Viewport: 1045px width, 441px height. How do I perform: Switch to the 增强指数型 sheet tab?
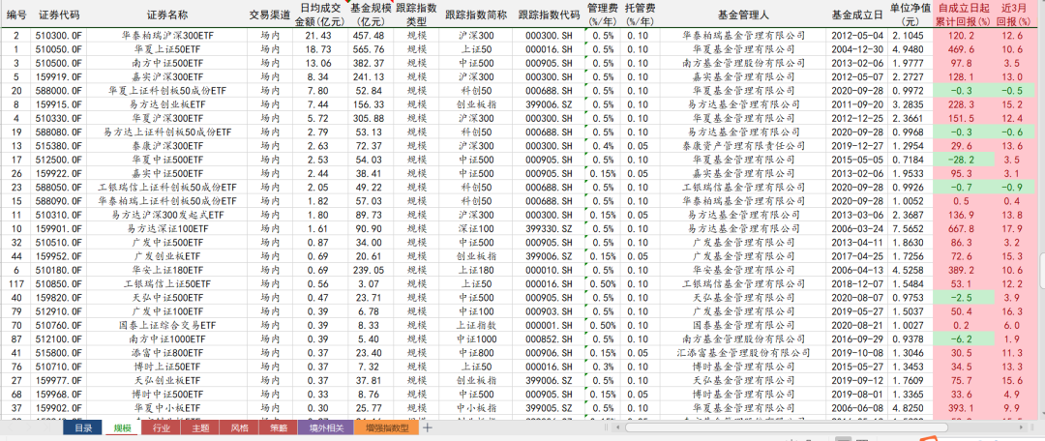386,427
